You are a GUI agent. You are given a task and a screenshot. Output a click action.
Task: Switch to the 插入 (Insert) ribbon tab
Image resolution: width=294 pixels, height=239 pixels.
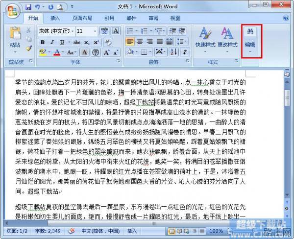(55, 18)
